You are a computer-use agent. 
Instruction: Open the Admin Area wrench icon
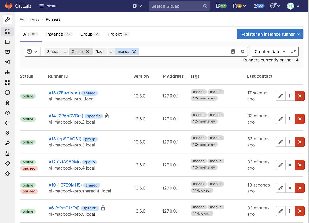pos(7,19)
